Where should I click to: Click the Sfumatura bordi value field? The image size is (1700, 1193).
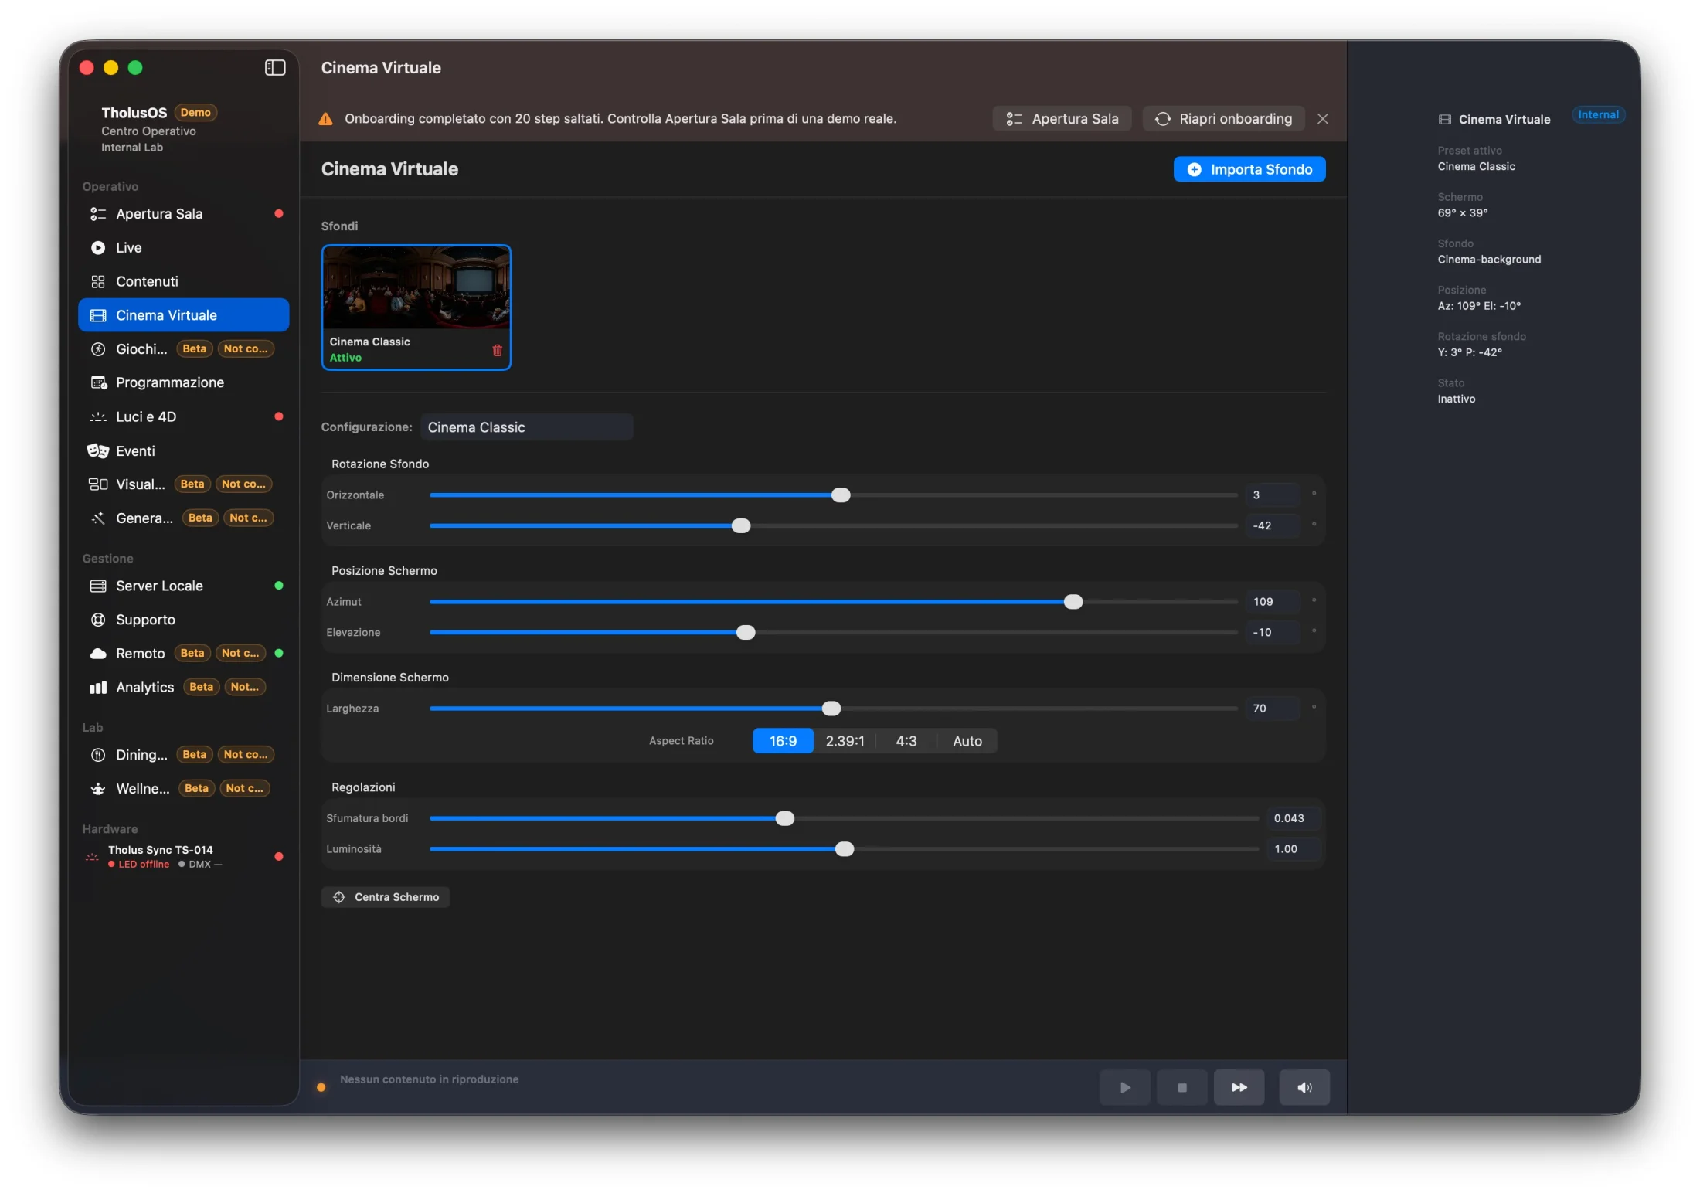(x=1293, y=818)
